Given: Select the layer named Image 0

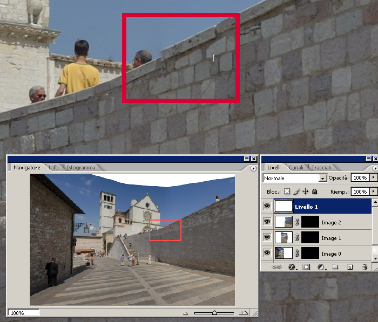Looking at the screenshot, I should [x=331, y=254].
